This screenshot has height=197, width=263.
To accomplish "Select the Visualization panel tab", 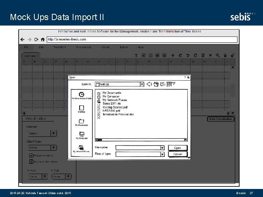I will click(35, 119).
